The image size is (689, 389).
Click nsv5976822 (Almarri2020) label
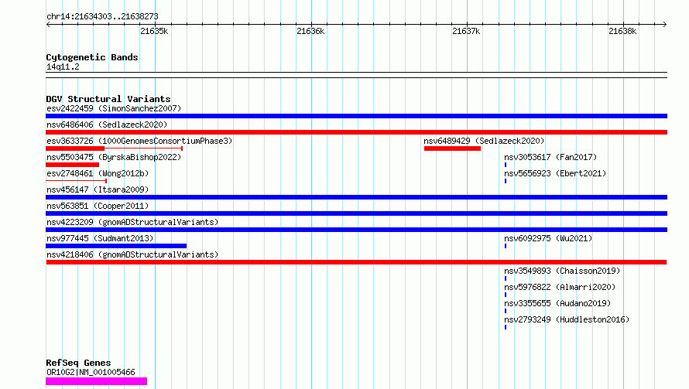click(x=560, y=287)
